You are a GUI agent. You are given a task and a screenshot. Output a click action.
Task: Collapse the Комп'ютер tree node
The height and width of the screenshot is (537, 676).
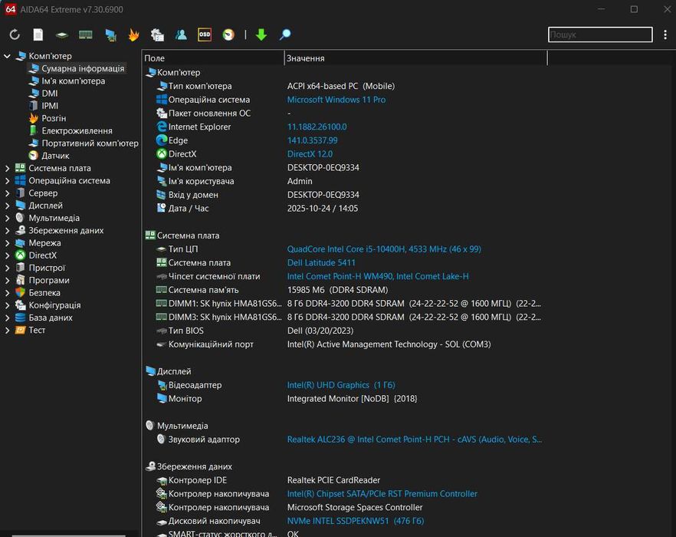8,56
